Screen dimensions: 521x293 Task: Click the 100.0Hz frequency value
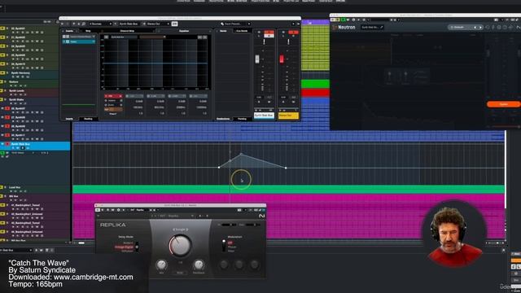[138, 107]
